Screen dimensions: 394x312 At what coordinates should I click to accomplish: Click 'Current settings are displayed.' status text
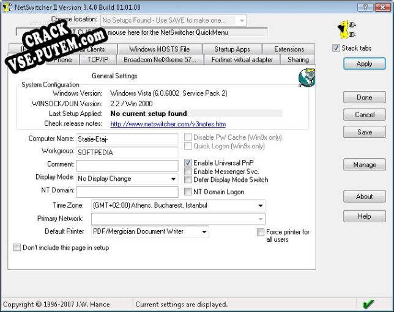click(x=182, y=304)
